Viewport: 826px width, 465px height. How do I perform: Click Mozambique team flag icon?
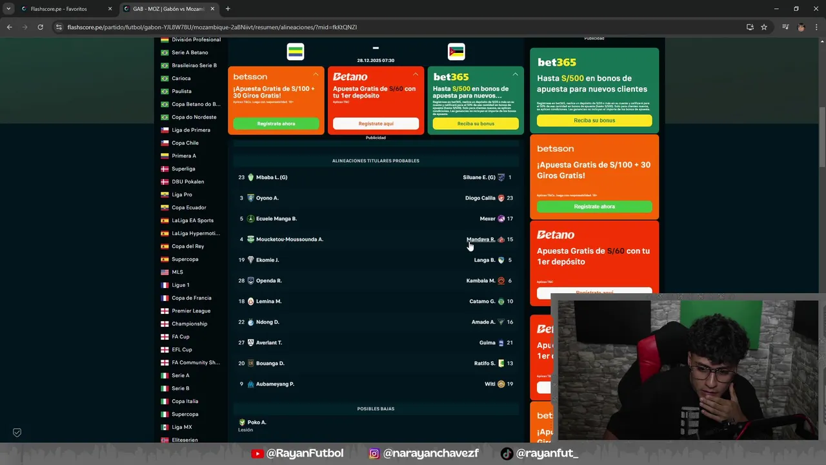click(456, 52)
